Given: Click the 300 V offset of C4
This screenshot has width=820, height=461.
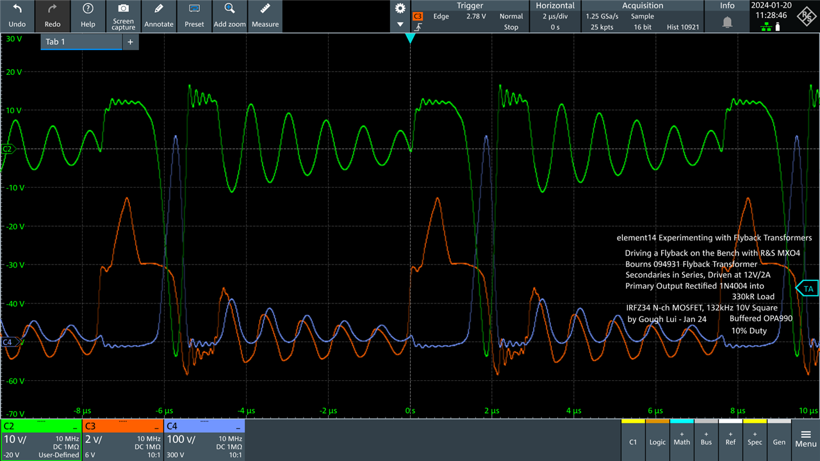Looking at the screenshot, I should tap(177, 455).
